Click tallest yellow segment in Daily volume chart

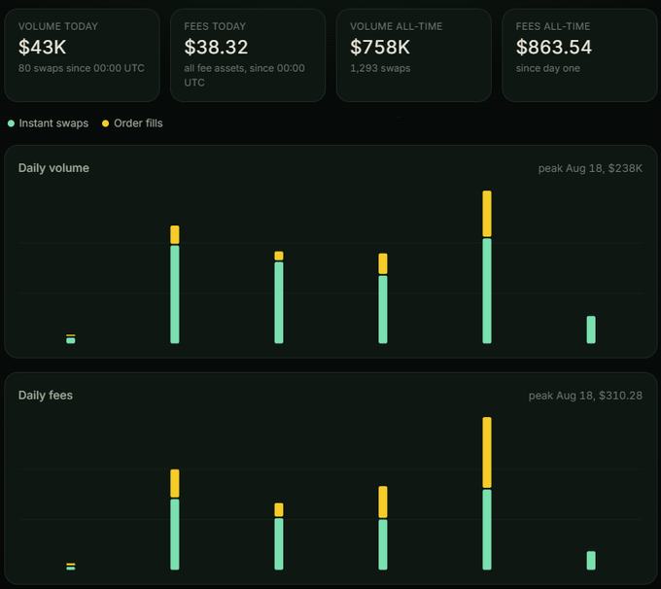487,213
